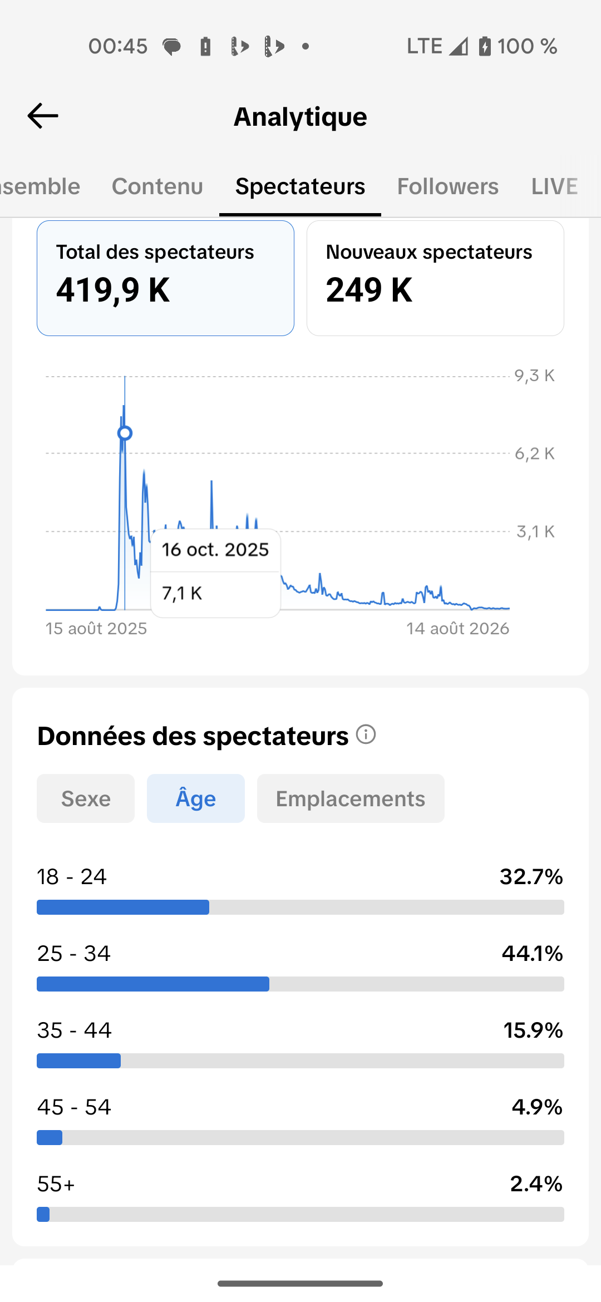Select the Spectateurs tab
601x1302 pixels.
(x=300, y=186)
